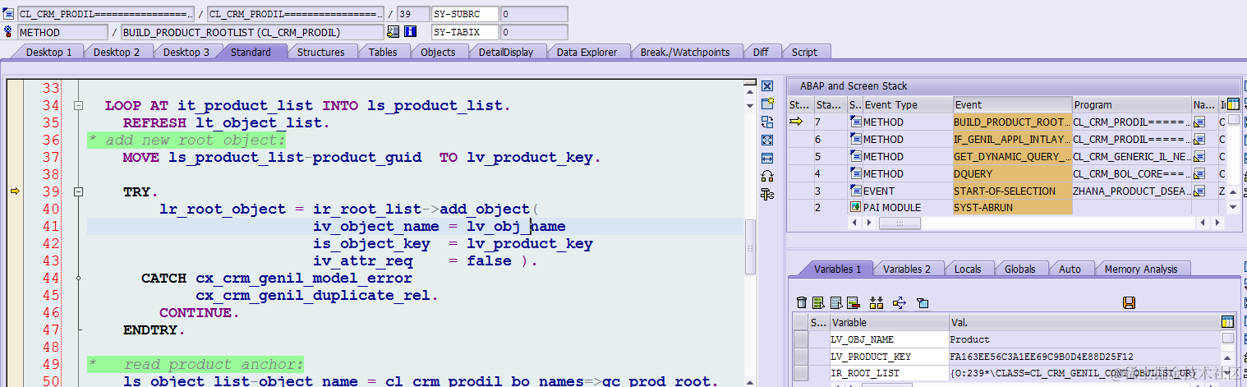
Task: Switch to Globals tab
Action: coord(1019,269)
